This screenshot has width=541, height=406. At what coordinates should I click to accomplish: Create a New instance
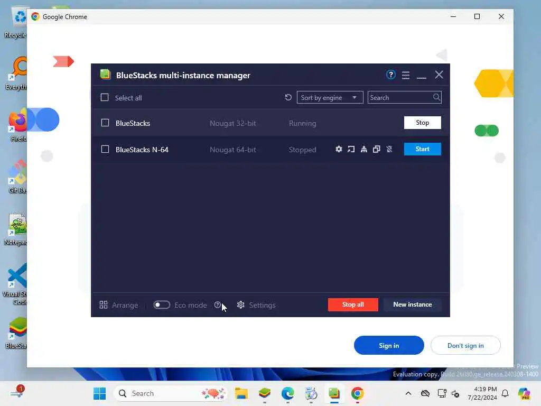pyautogui.click(x=412, y=304)
